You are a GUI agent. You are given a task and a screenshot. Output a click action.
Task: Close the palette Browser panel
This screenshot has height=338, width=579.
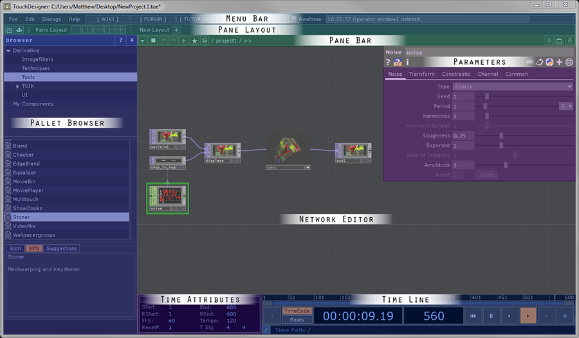coord(132,40)
